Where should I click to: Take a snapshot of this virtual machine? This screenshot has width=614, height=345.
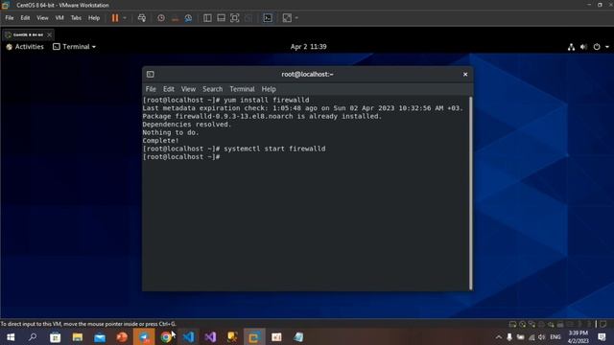tap(161, 18)
